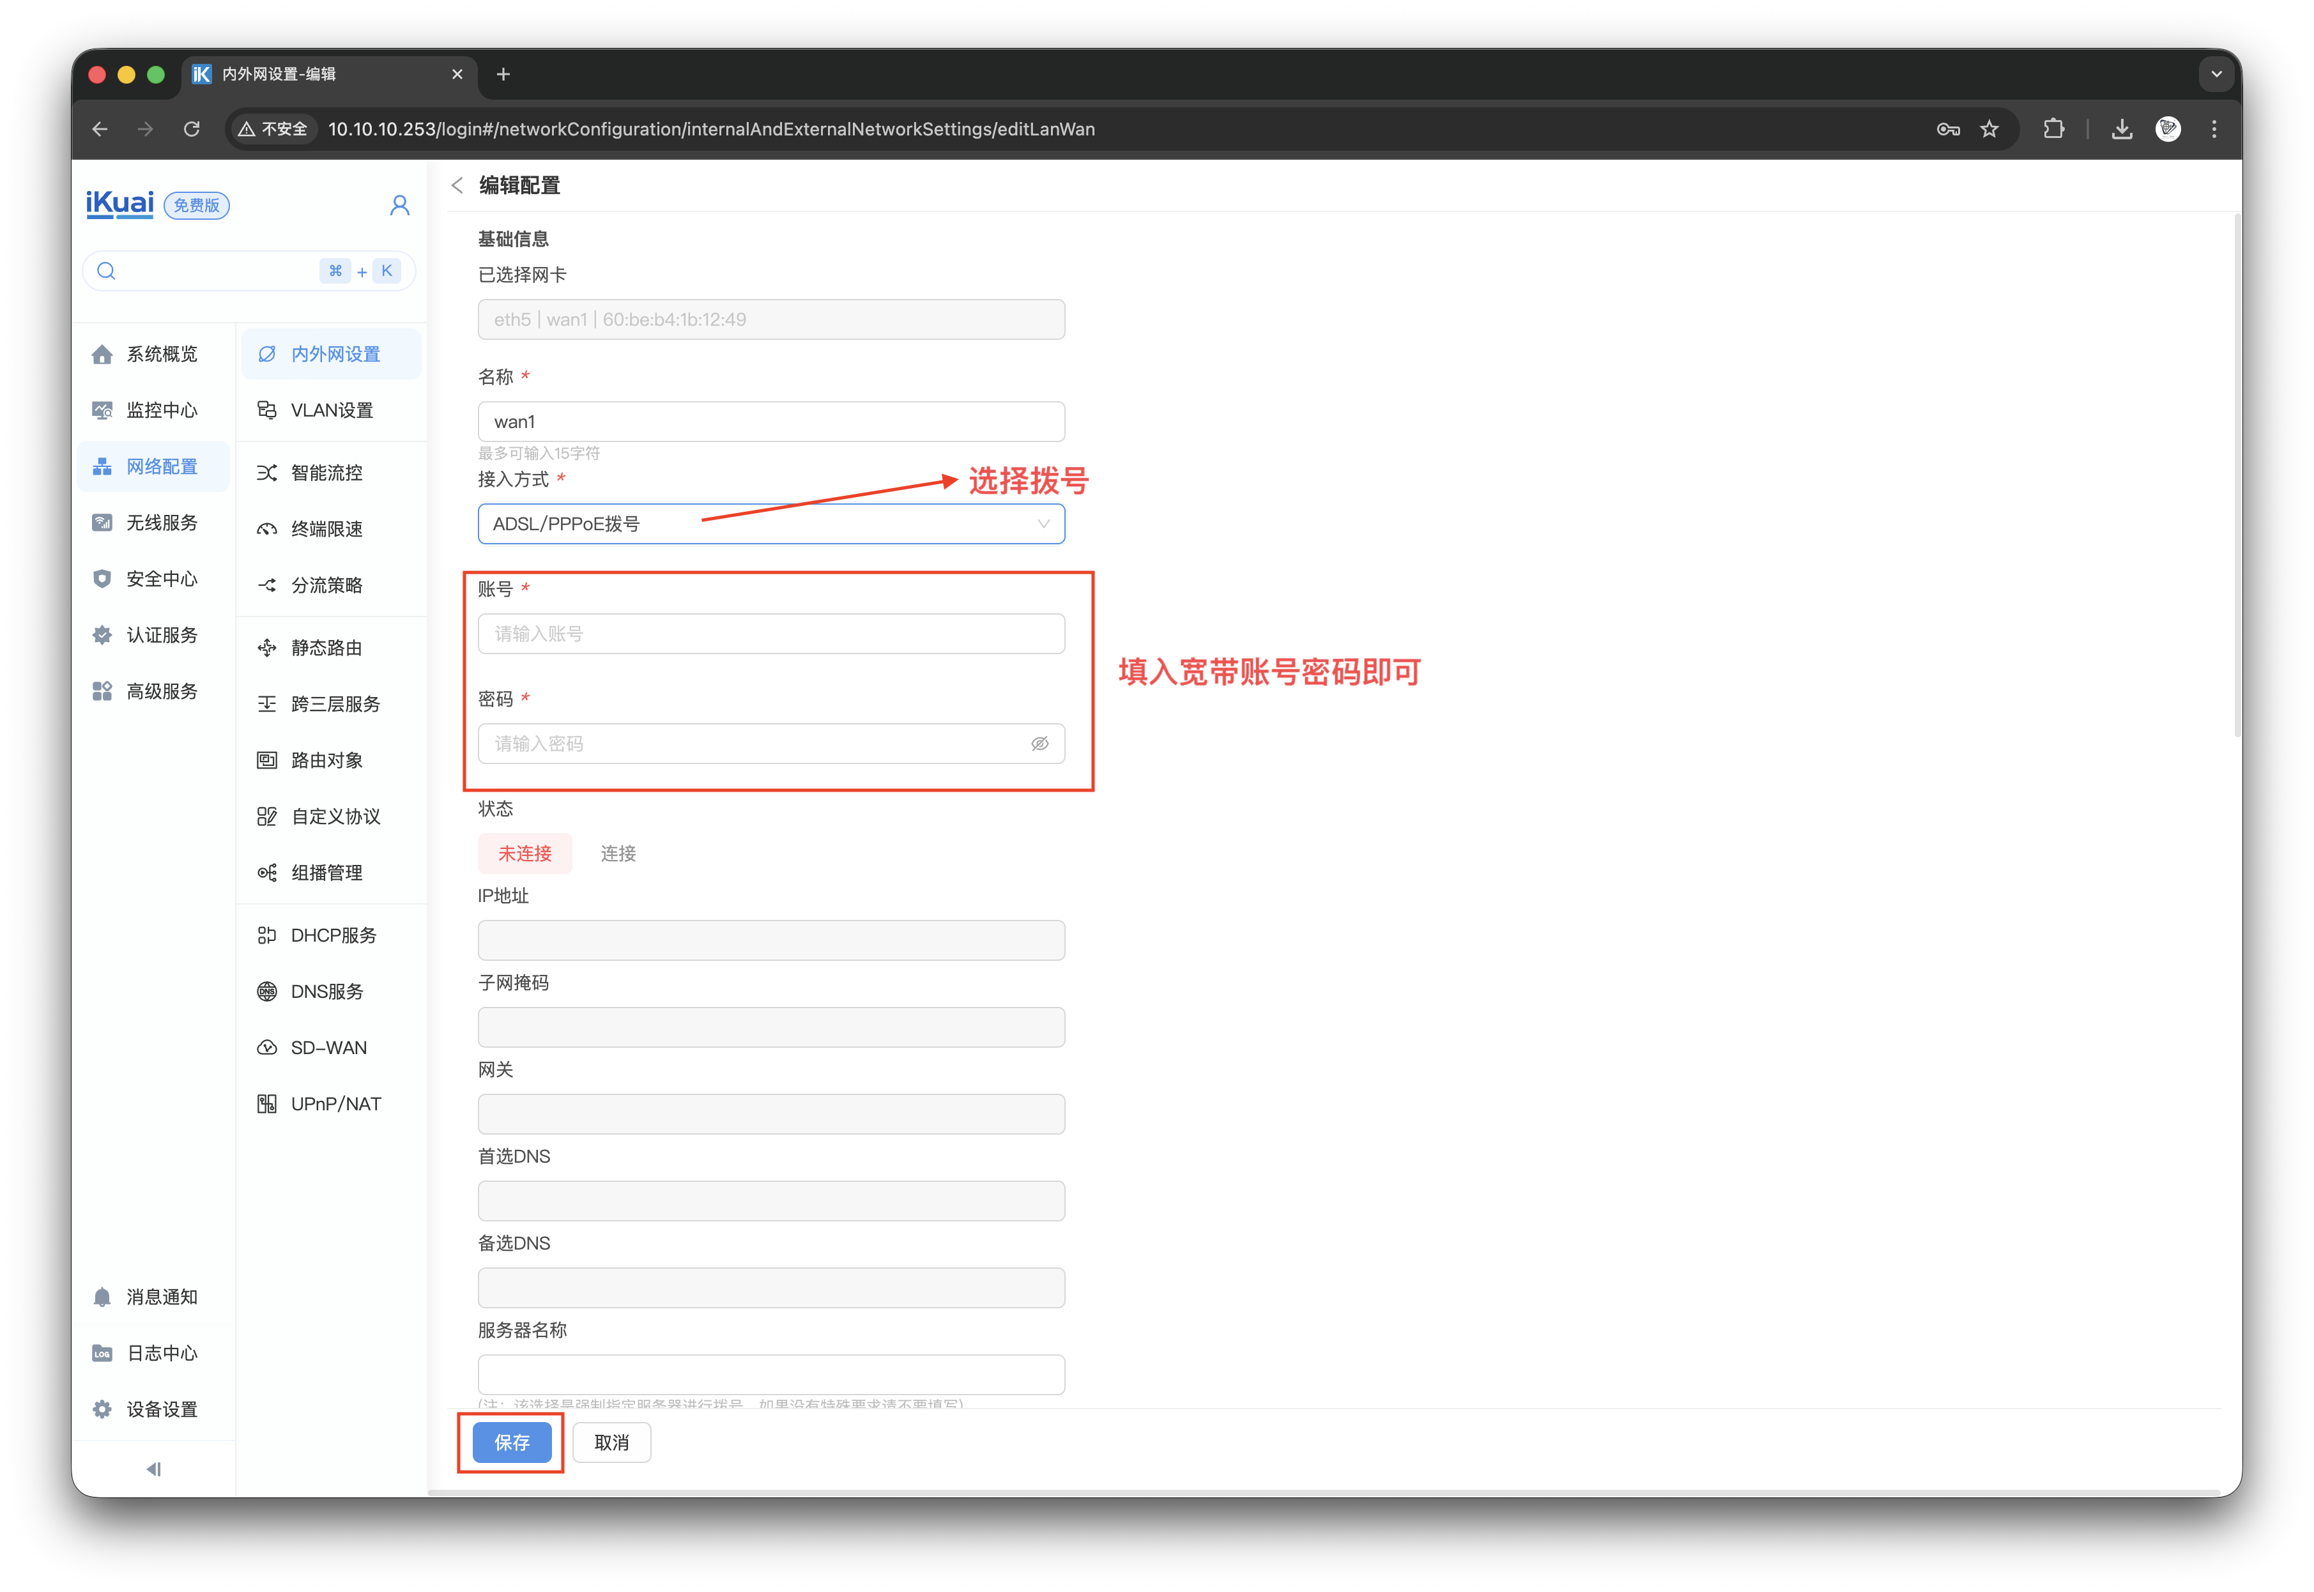Screen dimensions: 2314x1592
Task: Go to 安全中心 in the main sidebar
Action: click(162, 579)
